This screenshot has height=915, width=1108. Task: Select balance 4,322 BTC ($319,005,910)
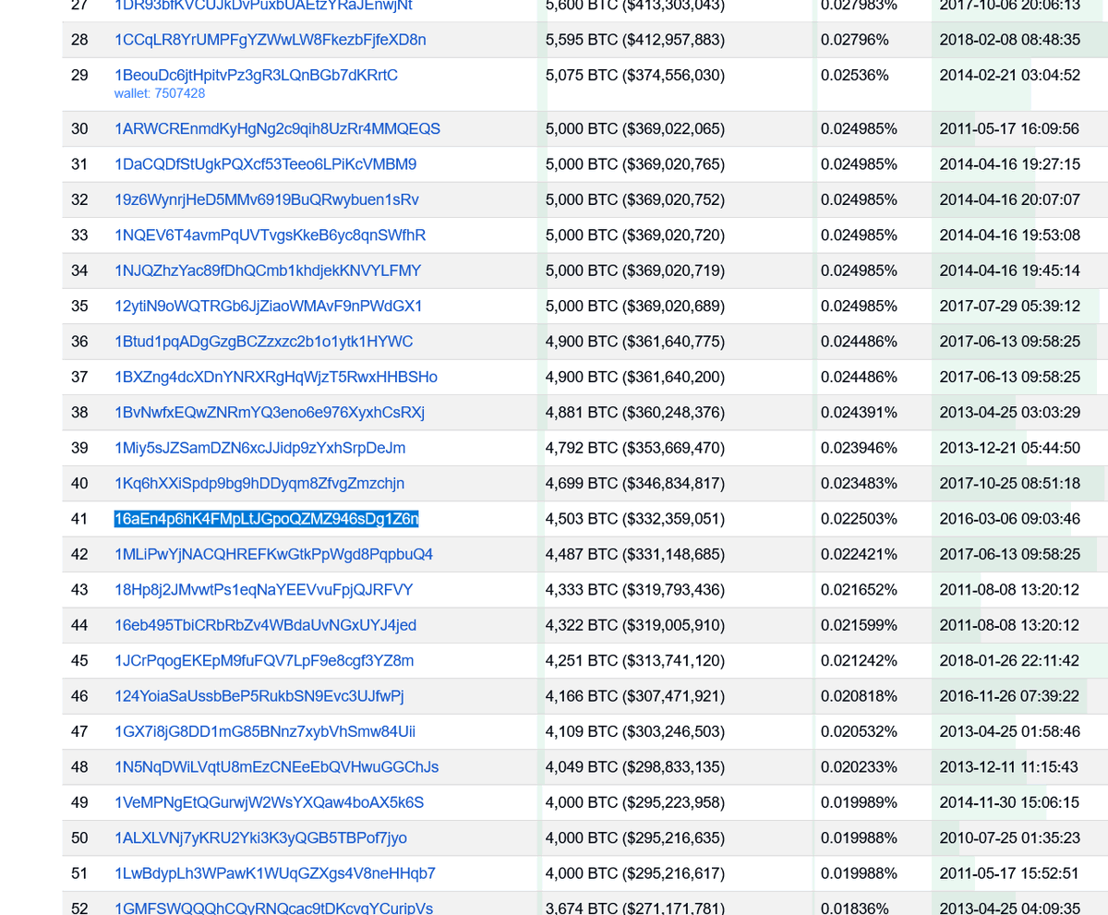635,625
